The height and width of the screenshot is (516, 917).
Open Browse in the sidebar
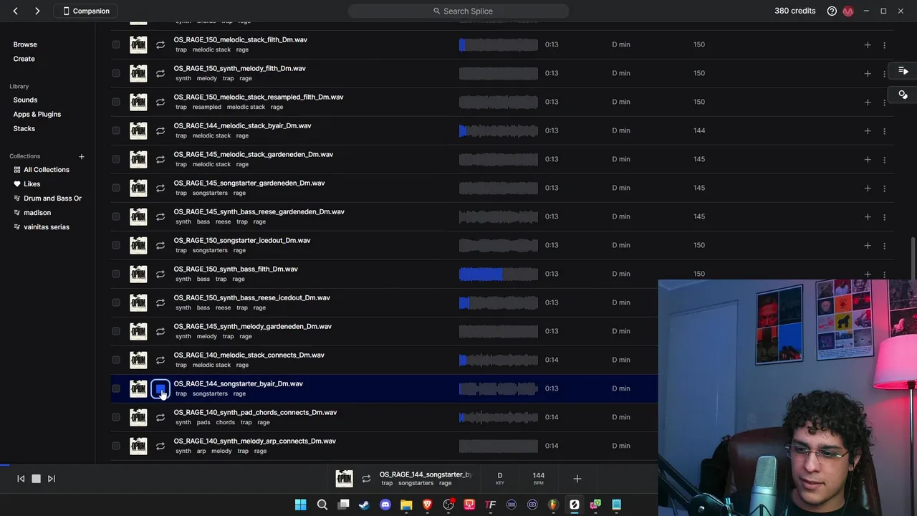click(x=25, y=44)
